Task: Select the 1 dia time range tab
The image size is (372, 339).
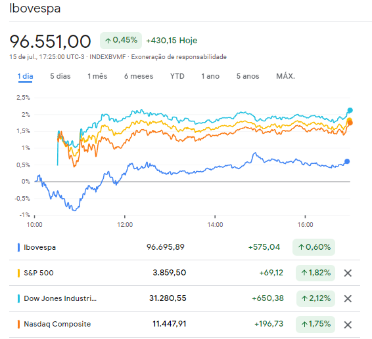Action: click(25, 76)
